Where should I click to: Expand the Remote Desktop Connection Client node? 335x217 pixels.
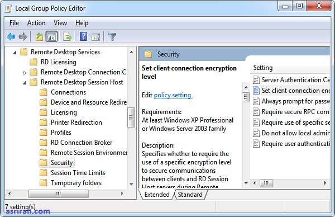point(25,73)
